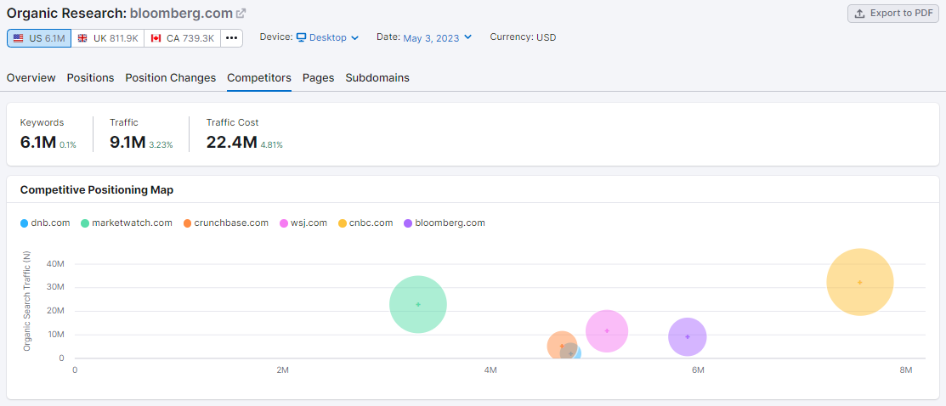Toggle wsj.com legend item

point(303,223)
